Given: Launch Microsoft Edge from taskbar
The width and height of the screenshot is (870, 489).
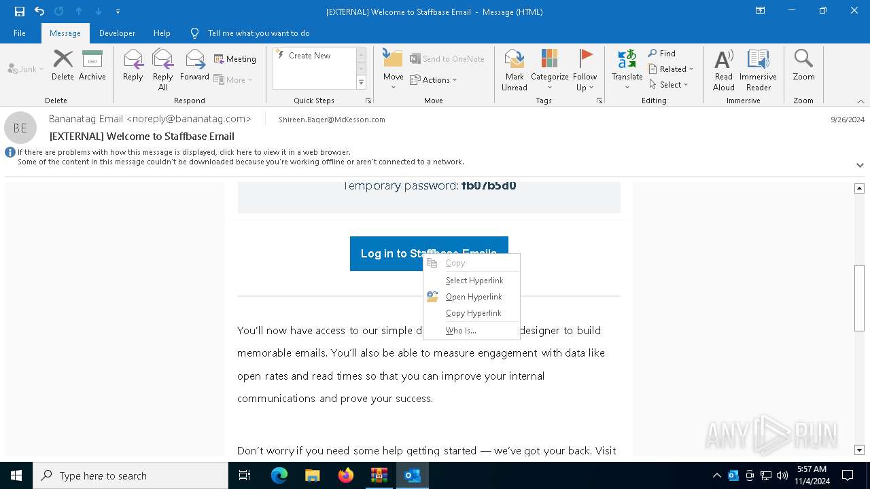Looking at the screenshot, I should 279,475.
